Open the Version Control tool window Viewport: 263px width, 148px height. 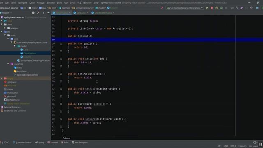click(22, 143)
